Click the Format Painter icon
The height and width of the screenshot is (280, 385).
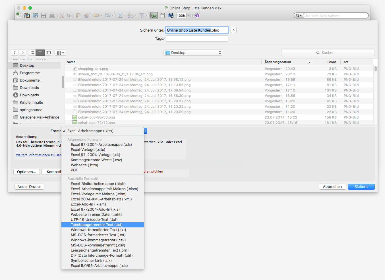tap(87, 15)
